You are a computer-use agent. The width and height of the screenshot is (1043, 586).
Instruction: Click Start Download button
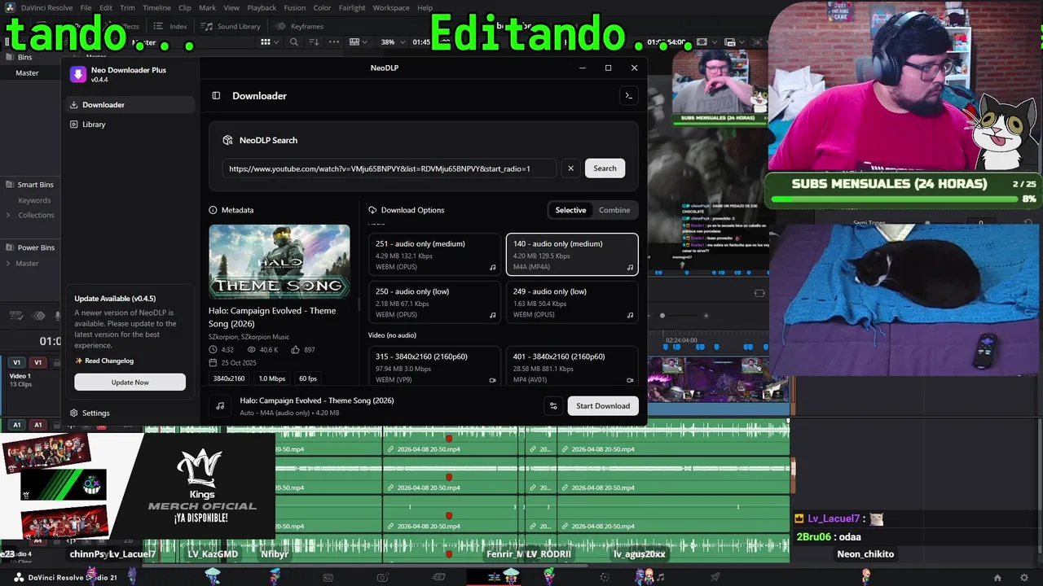coord(603,406)
